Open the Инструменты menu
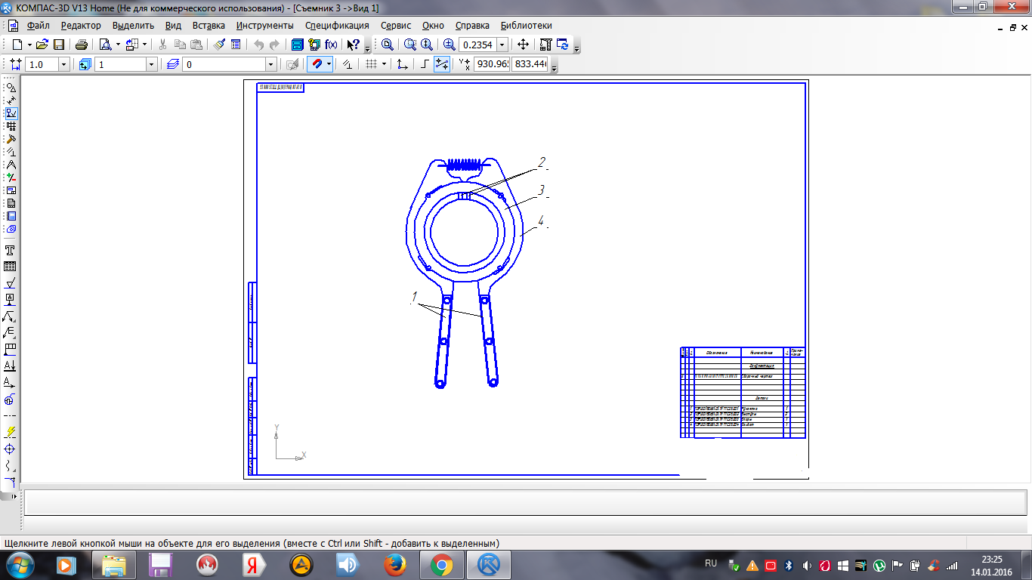The height and width of the screenshot is (580, 1032). coord(264,26)
